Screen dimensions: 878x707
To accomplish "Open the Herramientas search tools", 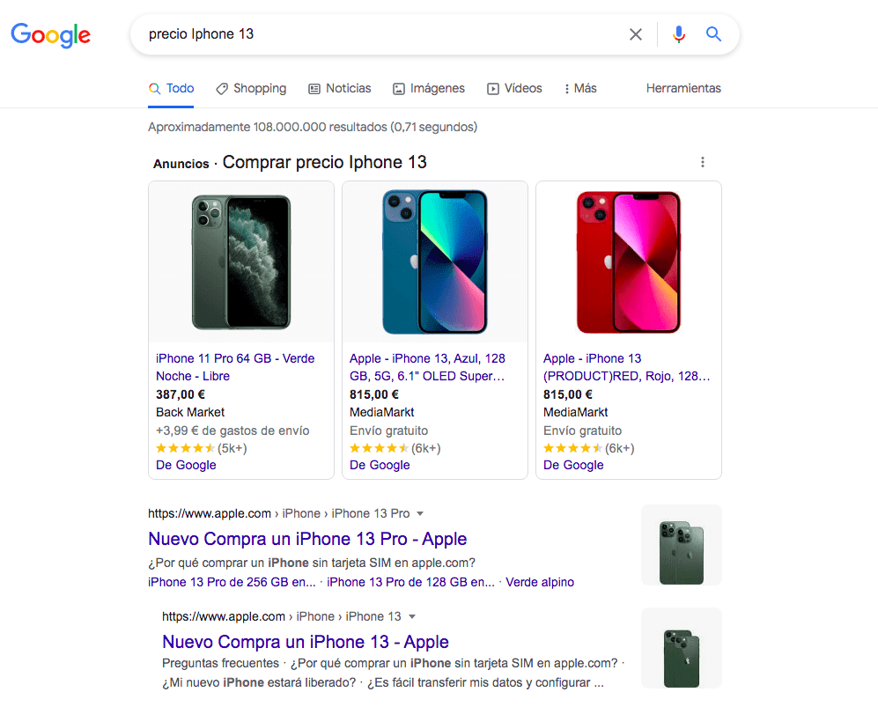I will [x=683, y=88].
